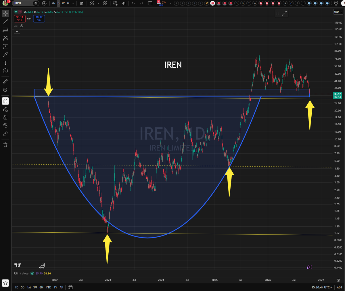Select the 1Y date range
The image size is (345, 291).
55,287
